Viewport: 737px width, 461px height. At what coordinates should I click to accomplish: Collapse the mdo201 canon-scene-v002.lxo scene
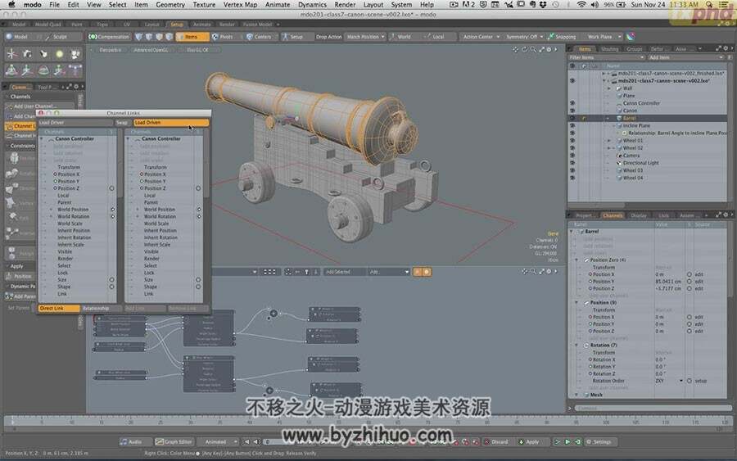point(604,81)
